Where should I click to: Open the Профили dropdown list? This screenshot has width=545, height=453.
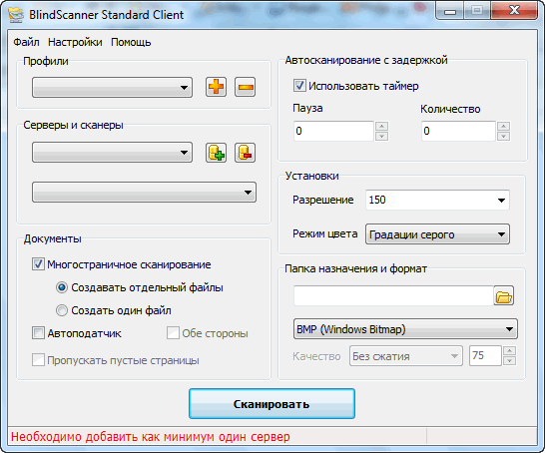pyautogui.click(x=112, y=87)
